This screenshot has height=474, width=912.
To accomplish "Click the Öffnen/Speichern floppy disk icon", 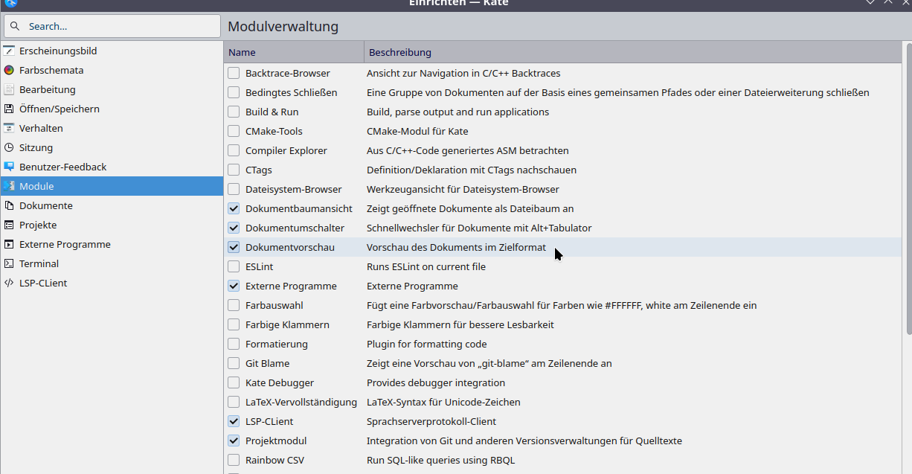I will [9, 109].
